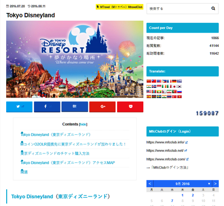The image size is (224, 206).
Task: Translate page using the Vietnam flag
Action: click(x=179, y=96)
